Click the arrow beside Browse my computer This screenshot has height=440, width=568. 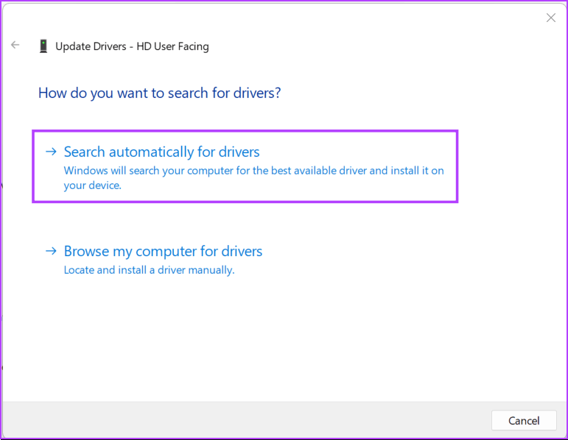[51, 251]
